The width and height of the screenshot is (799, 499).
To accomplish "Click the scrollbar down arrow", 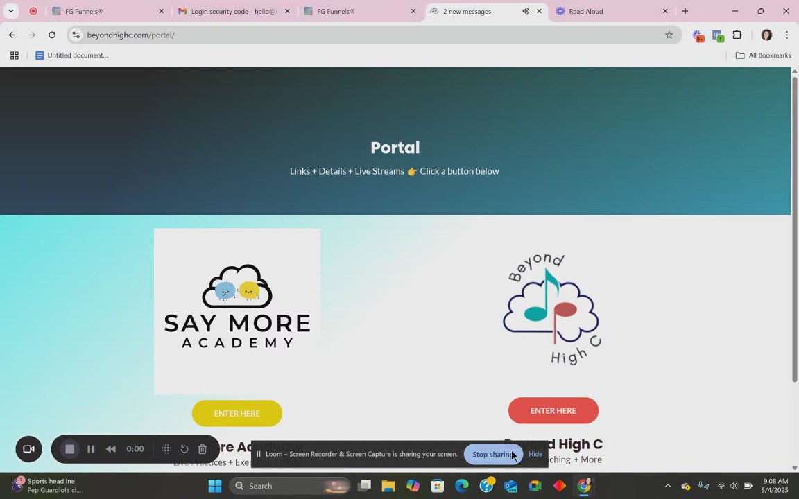I will pyautogui.click(x=794, y=468).
